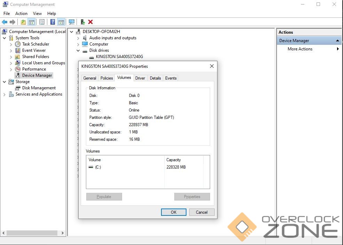Open the Action menu
The height and width of the screenshot is (245, 343).
21,14
